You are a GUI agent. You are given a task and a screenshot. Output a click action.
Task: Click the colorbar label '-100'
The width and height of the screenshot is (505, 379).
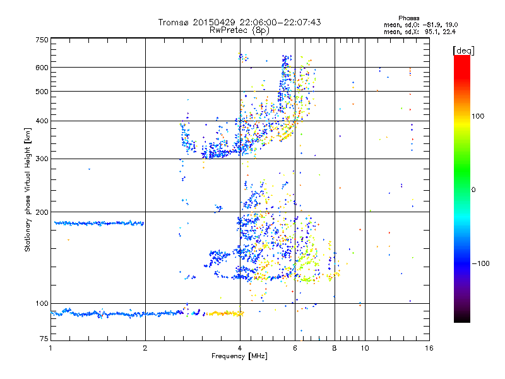point(480,263)
